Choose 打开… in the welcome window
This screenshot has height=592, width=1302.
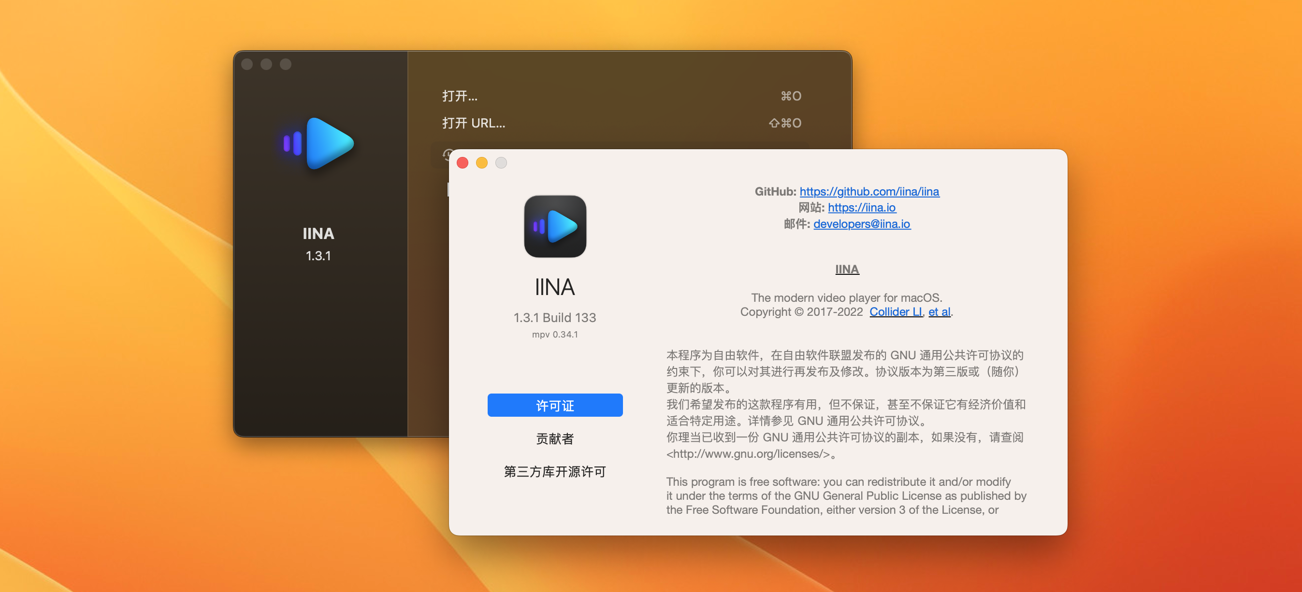[460, 96]
